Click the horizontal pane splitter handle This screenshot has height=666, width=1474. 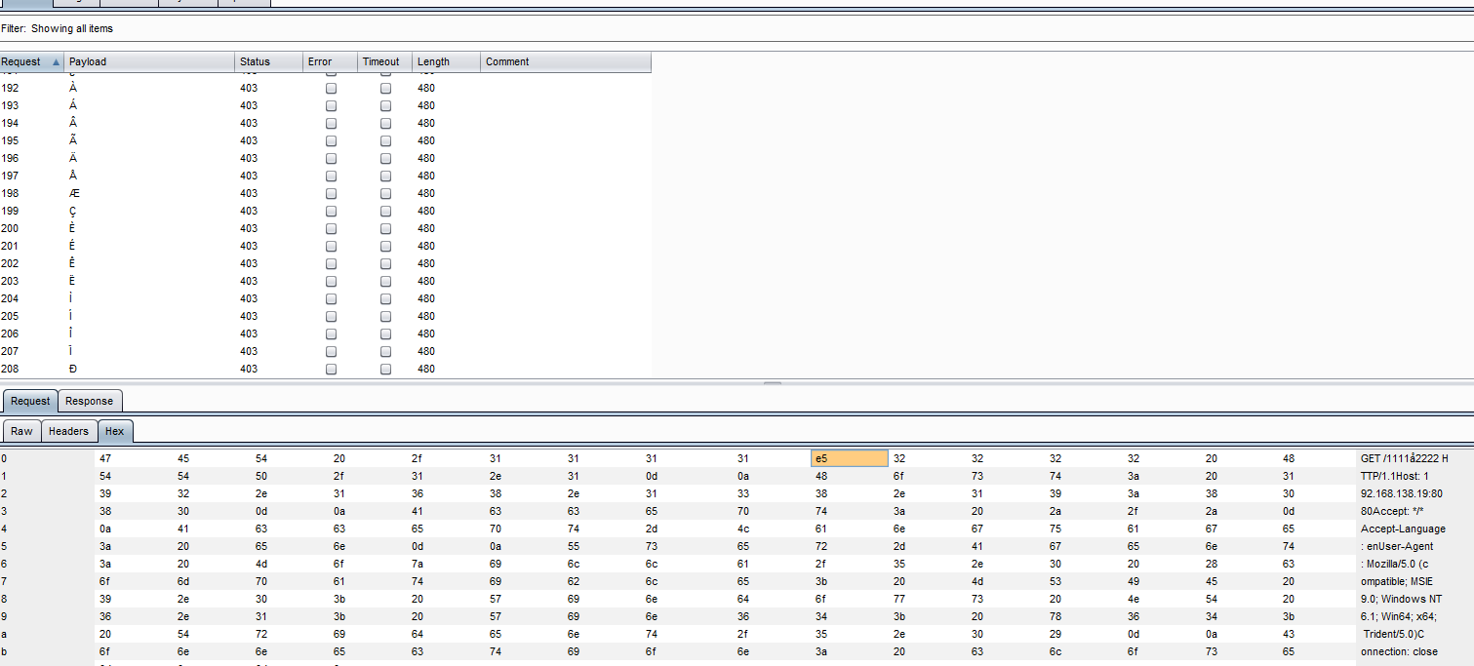772,383
